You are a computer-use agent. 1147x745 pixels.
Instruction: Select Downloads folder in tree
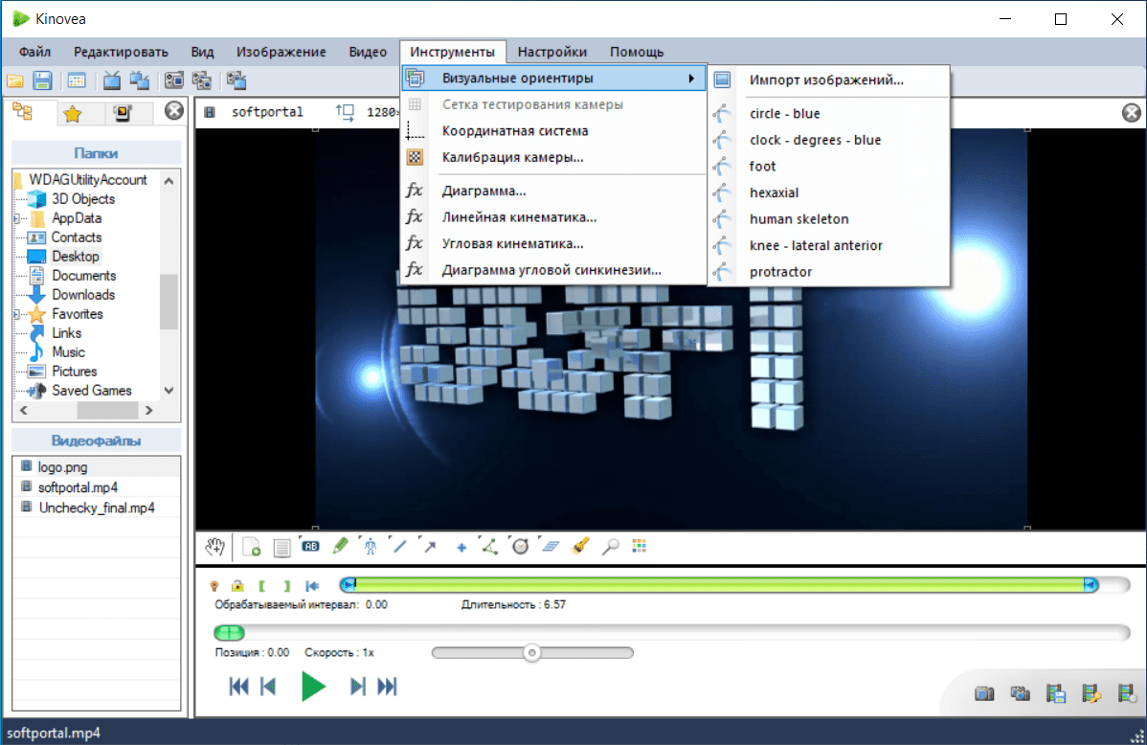pos(82,295)
